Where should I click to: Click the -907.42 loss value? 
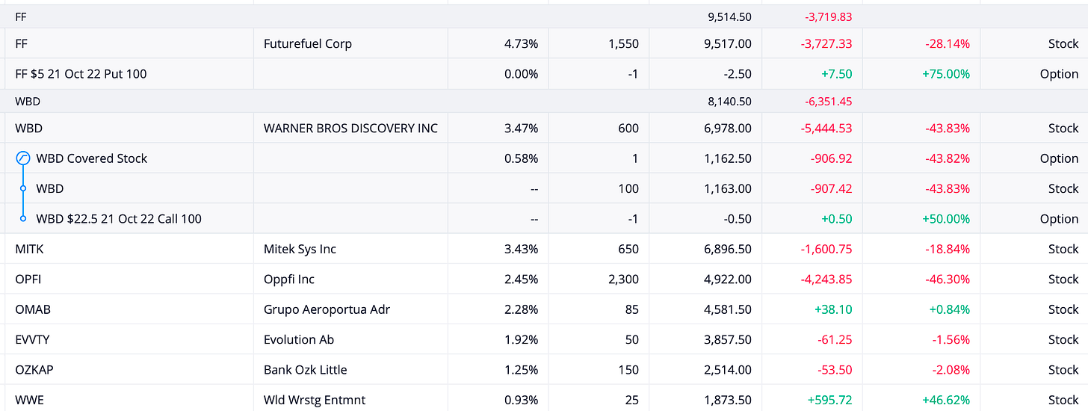click(x=831, y=188)
